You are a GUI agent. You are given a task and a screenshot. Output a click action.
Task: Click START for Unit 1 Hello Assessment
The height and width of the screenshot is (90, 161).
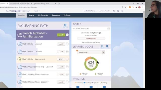point(61,59)
